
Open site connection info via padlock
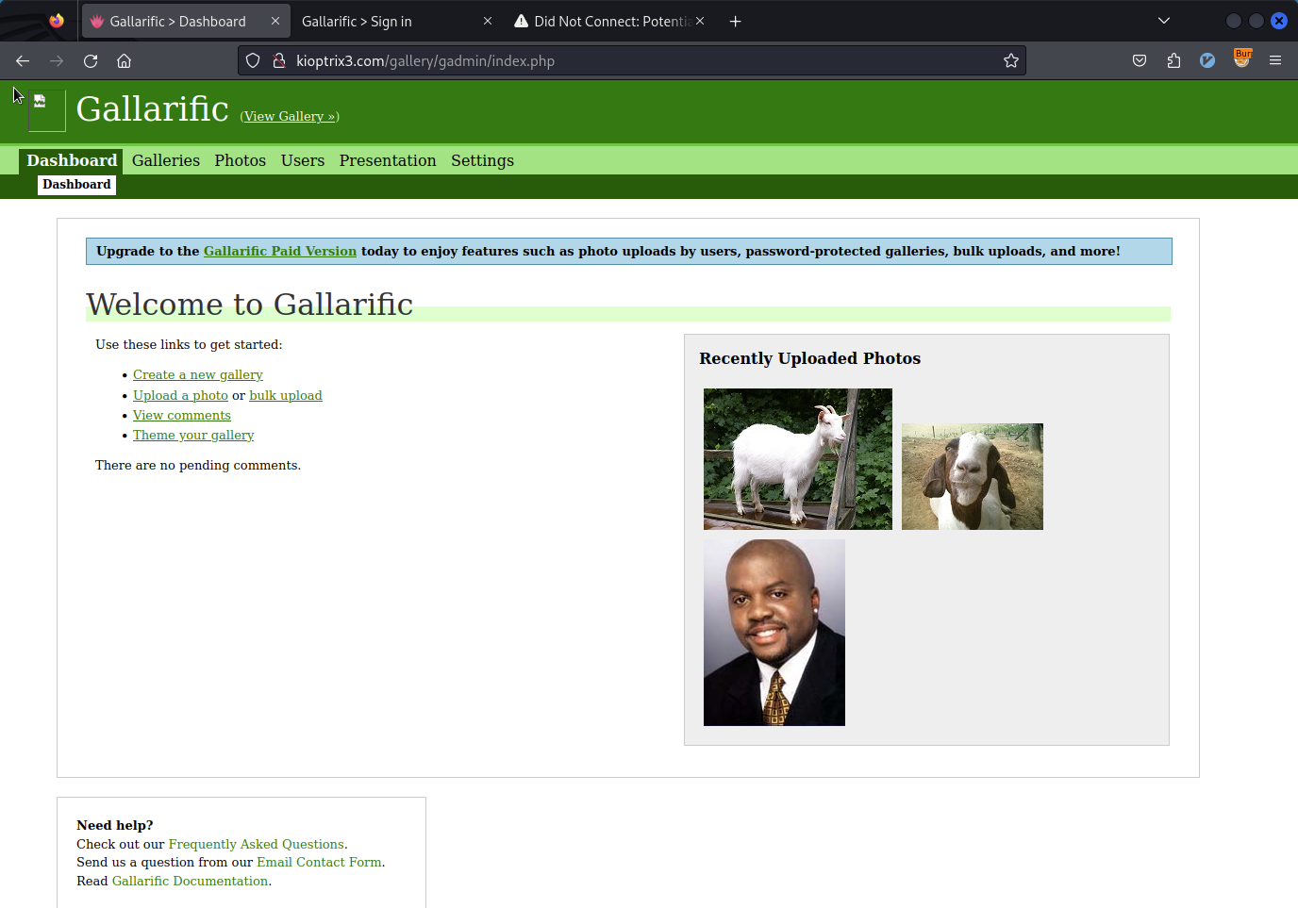coord(278,60)
